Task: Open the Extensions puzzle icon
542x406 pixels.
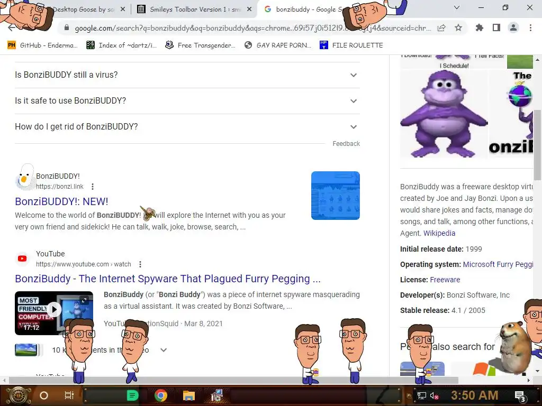Action: coord(480,27)
